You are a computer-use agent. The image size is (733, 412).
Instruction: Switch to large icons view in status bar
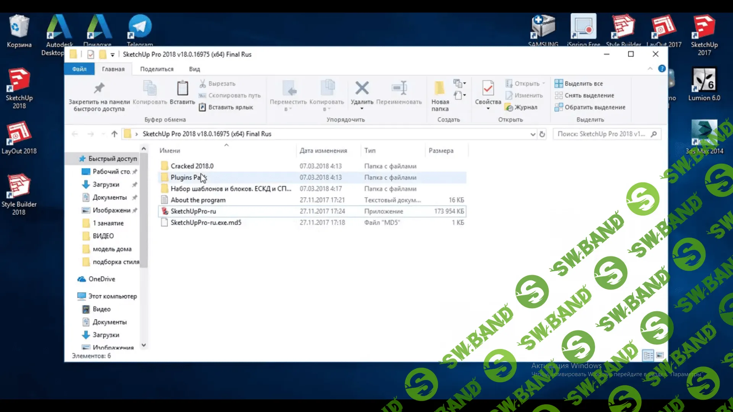(660, 356)
